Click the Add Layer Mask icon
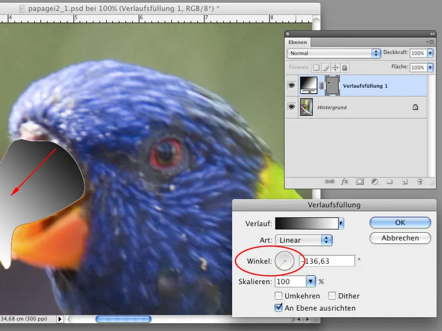The height and width of the screenshot is (331, 442). [x=359, y=181]
